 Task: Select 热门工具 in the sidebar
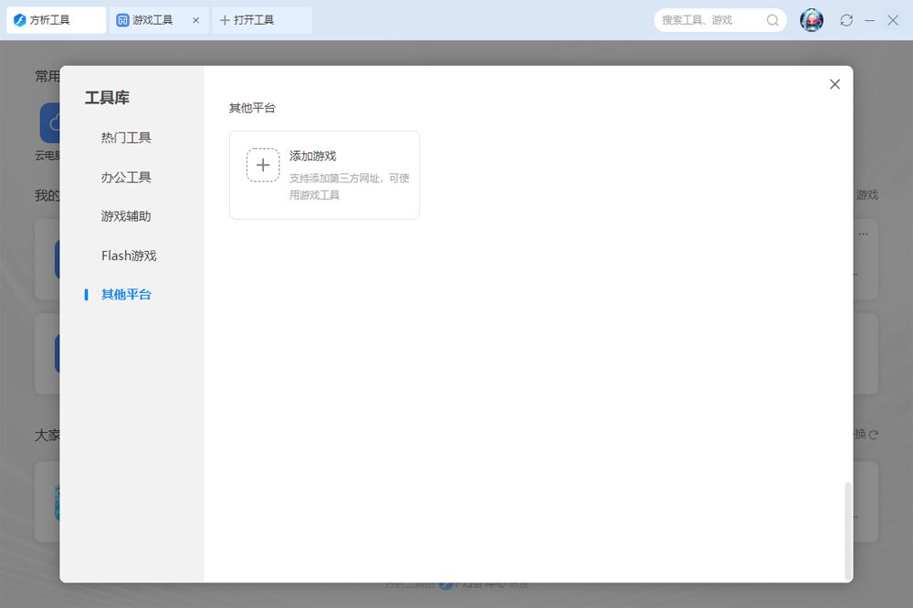tap(126, 138)
